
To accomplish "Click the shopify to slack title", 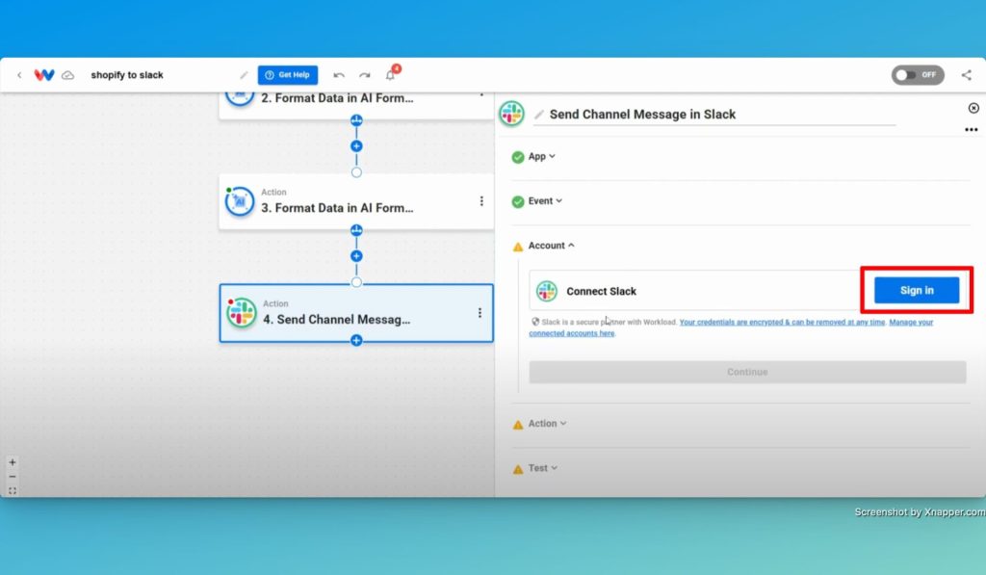I will tap(127, 75).
